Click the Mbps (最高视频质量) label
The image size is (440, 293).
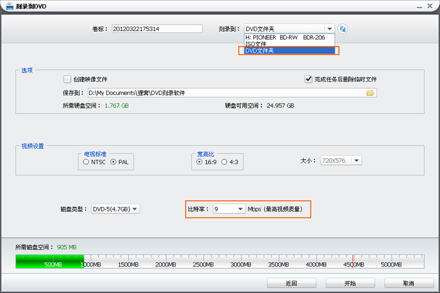tap(275, 209)
